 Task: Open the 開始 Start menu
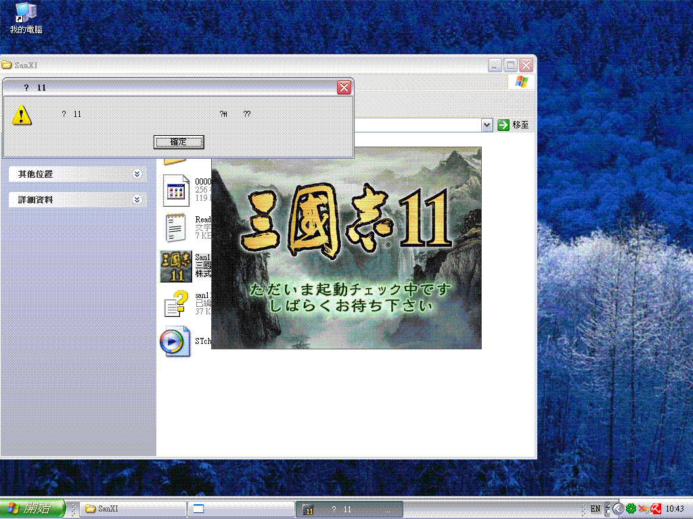(x=32, y=508)
